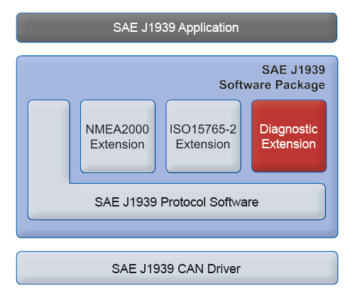Click the SAE J1939 Application block
Viewport: 355px width, 298px height.
point(177,28)
